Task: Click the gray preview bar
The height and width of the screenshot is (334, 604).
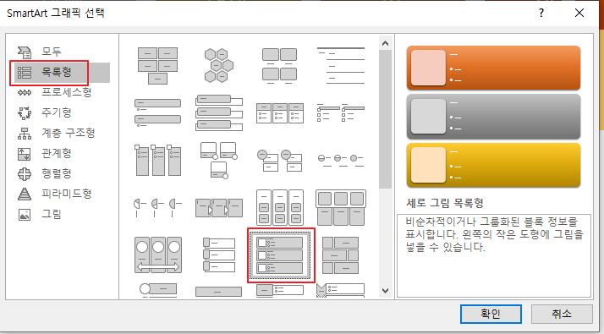Action: 493,117
